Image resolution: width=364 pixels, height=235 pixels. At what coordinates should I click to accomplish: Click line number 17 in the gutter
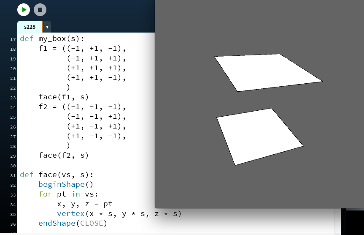pos(12,39)
